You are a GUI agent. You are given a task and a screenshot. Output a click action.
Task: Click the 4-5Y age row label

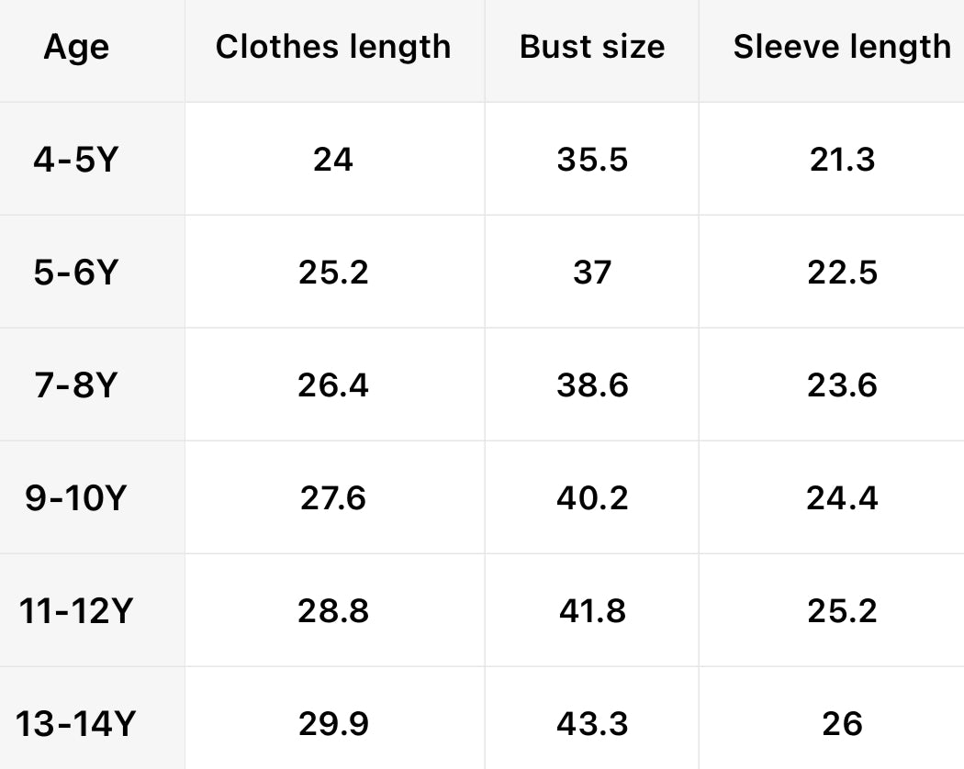point(76,160)
